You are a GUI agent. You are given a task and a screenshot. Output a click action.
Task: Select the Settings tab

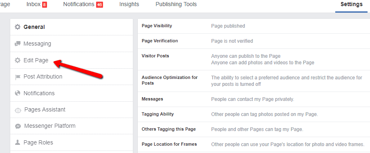pyautogui.click(x=351, y=4)
